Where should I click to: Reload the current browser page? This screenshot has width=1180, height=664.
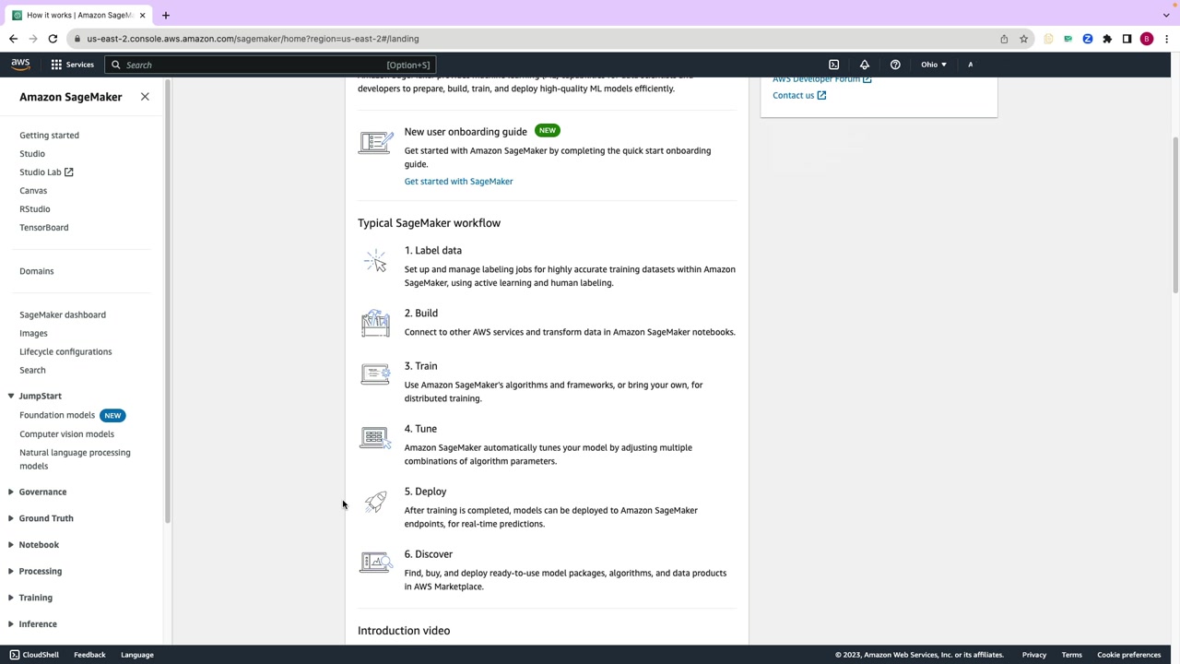[x=53, y=39]
